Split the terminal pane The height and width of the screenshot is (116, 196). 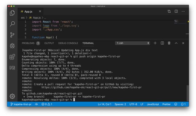point(162,43)
